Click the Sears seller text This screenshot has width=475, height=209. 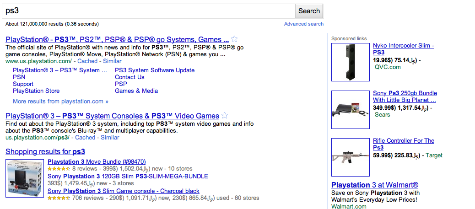point(382,115)
